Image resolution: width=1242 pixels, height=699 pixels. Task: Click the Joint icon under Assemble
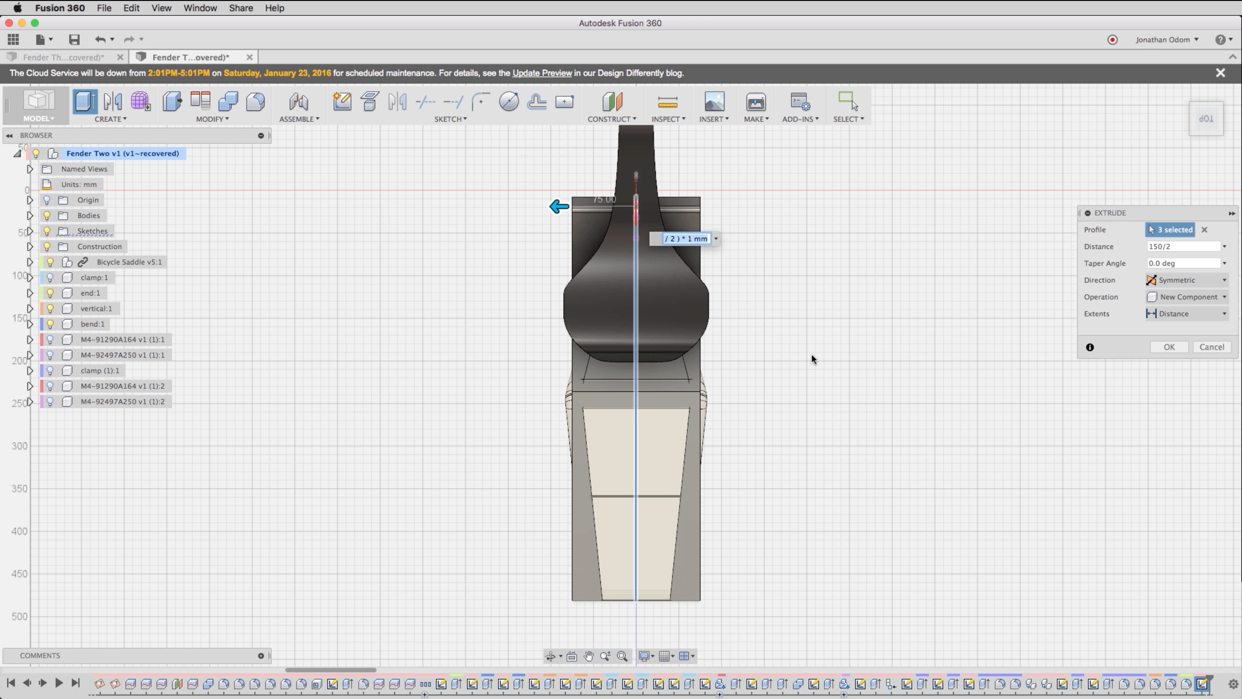(299, 102)
